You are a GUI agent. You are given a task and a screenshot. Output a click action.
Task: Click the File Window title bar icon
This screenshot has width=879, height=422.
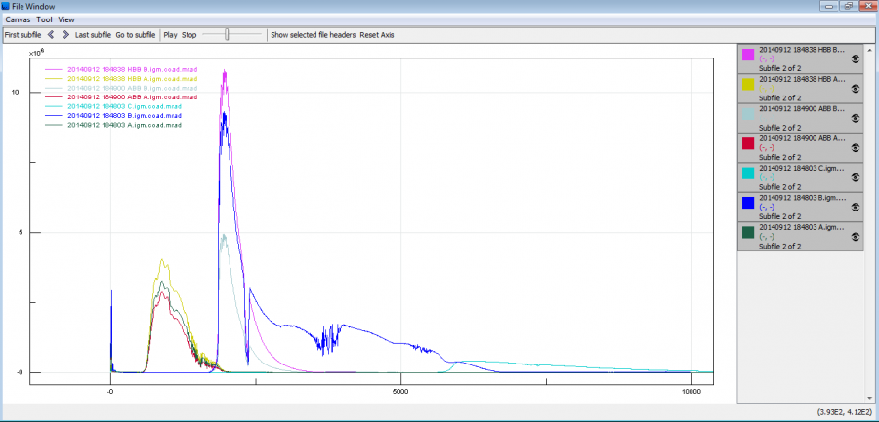tap(6, 6)
